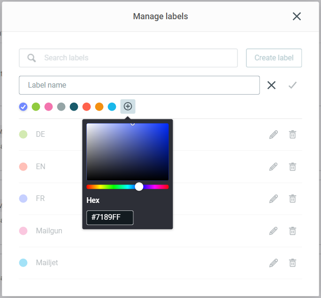The image size is (321, 298).
Task: Click trash icon next to FR label
Action: click(292, 199)
